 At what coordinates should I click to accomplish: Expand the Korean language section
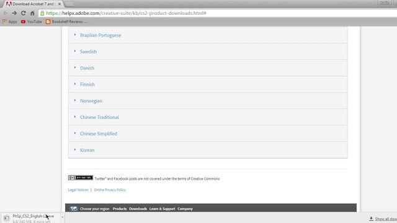208,150
